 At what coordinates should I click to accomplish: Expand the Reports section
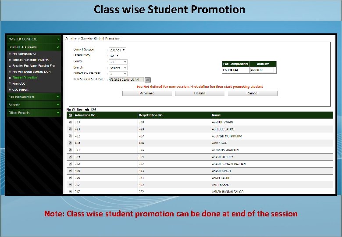point(34,105)
